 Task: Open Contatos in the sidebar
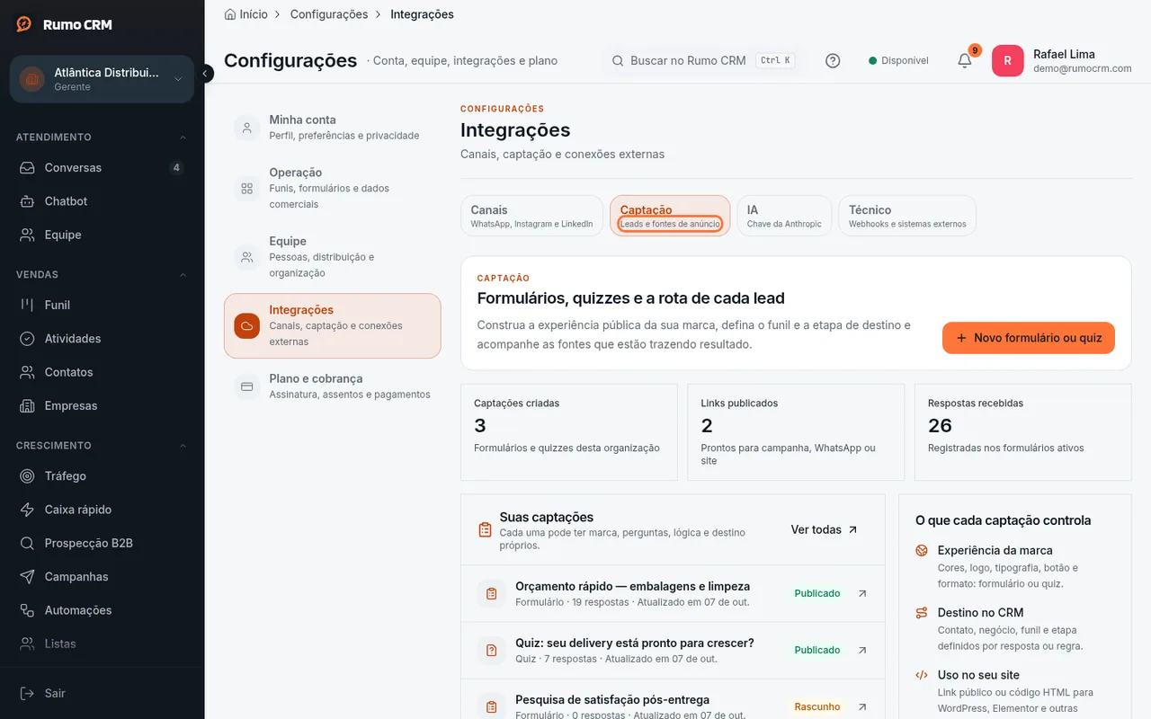point(102,372)
